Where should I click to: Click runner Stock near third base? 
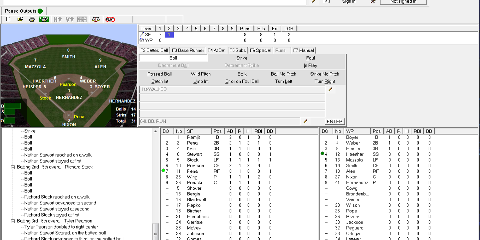pyautogui.click(x=45, y=98)
